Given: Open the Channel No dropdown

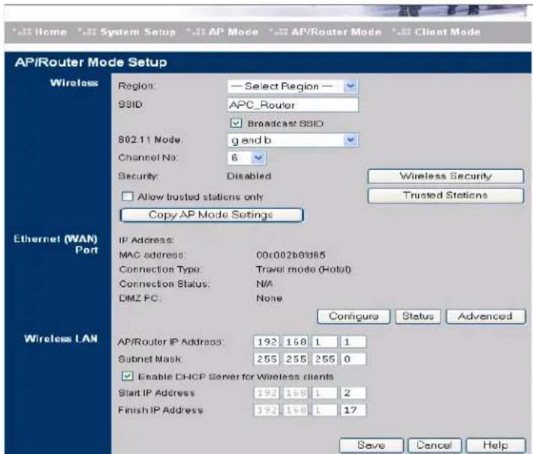Looking at the screenshot, I should click(x=247, y=158).
